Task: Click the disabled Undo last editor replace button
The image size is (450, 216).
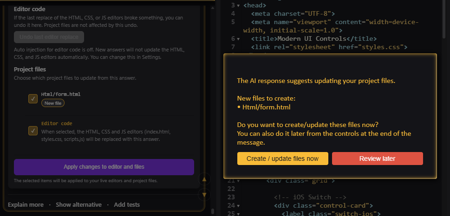Action: click(49, 37)
